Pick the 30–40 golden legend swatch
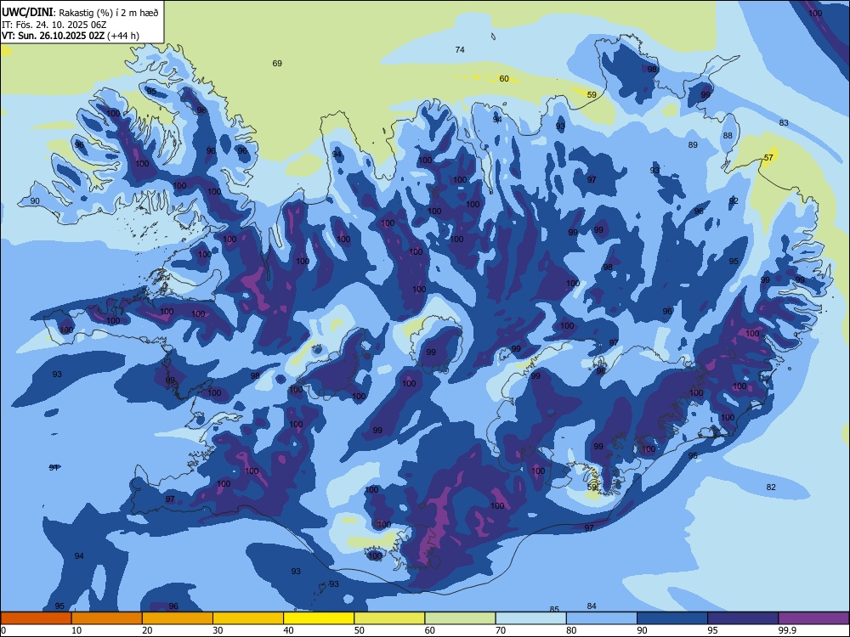 pos(248,618)
